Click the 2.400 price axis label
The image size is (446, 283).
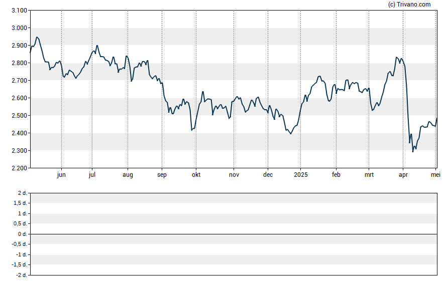click(20, 133)
